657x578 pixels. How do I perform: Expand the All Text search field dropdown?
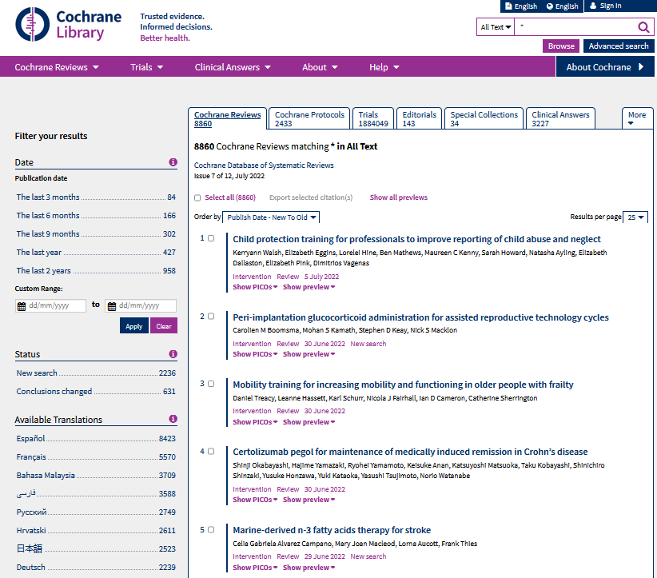496,27
